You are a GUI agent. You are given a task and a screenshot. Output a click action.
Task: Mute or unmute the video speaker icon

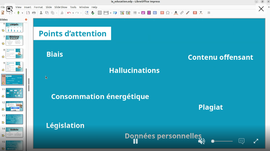click(201, 141)
